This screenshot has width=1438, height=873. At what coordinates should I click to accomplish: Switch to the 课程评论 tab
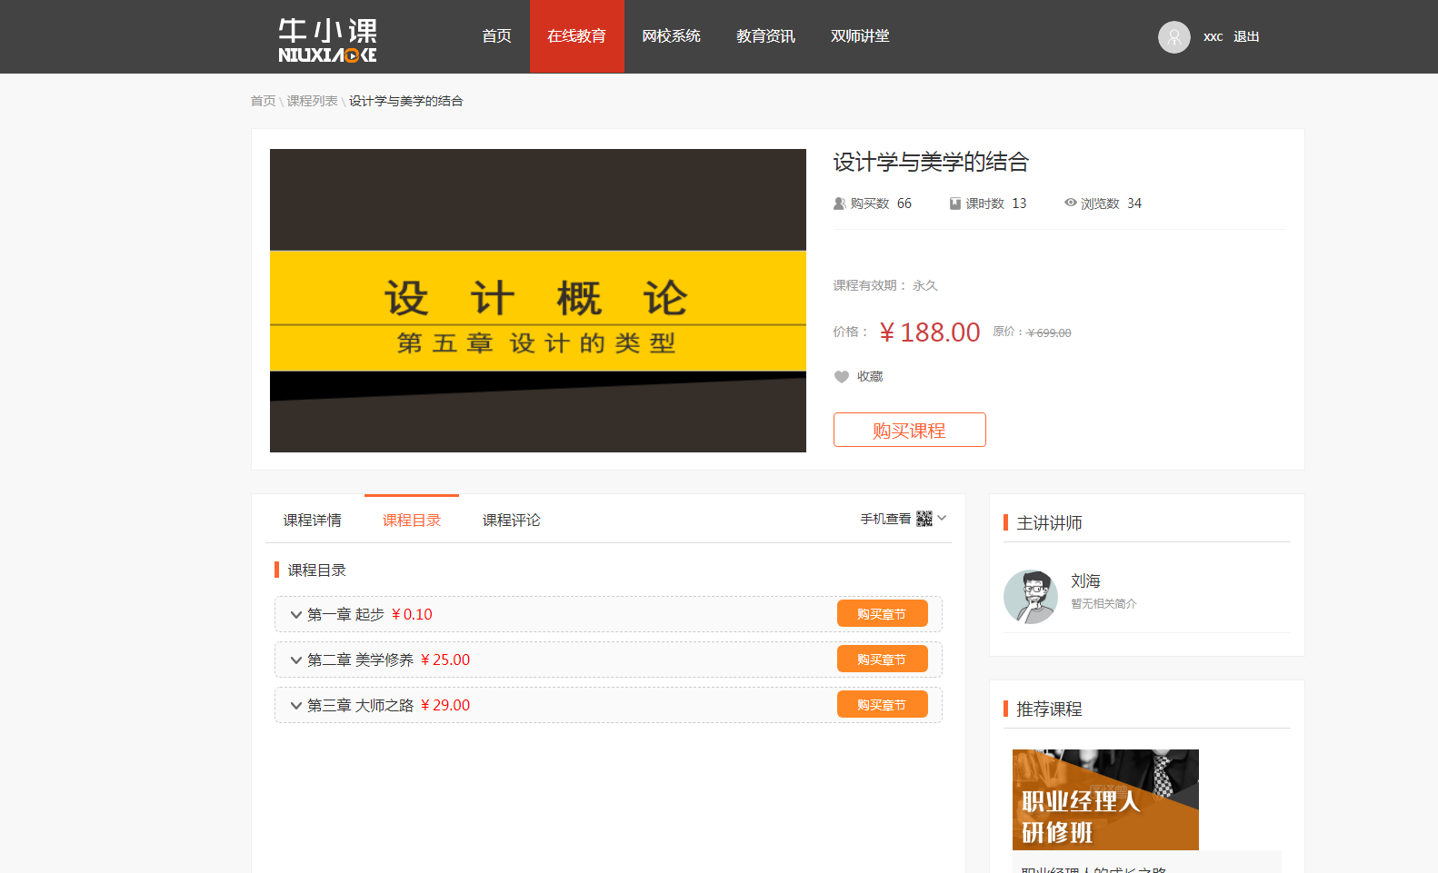(511, 521)
